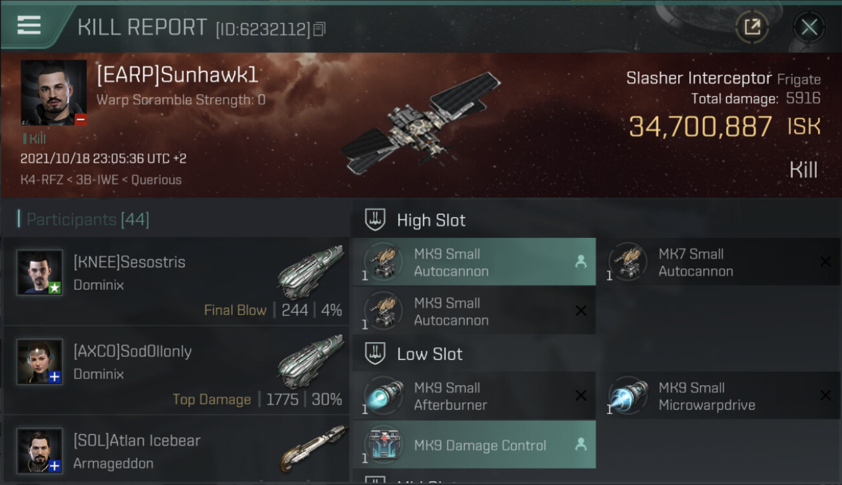The height and width of the screenshot is (485, 842).
Task: Copy the kill report ID icon
Action: (319, 29)
